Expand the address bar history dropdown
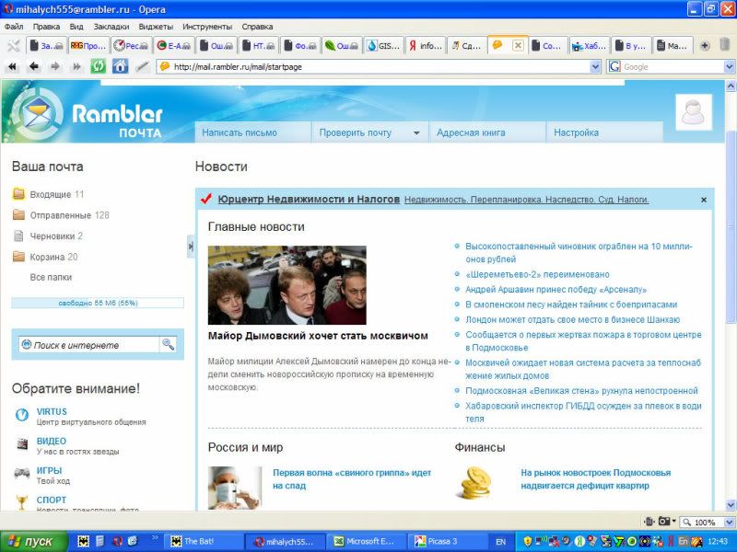The width and height of the screenshot is (737, 552). (595, 66)
